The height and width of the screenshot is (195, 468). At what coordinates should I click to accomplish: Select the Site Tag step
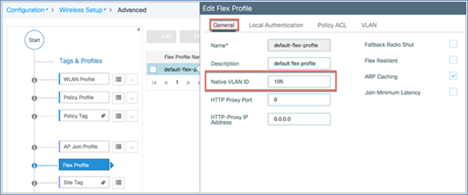84,182
